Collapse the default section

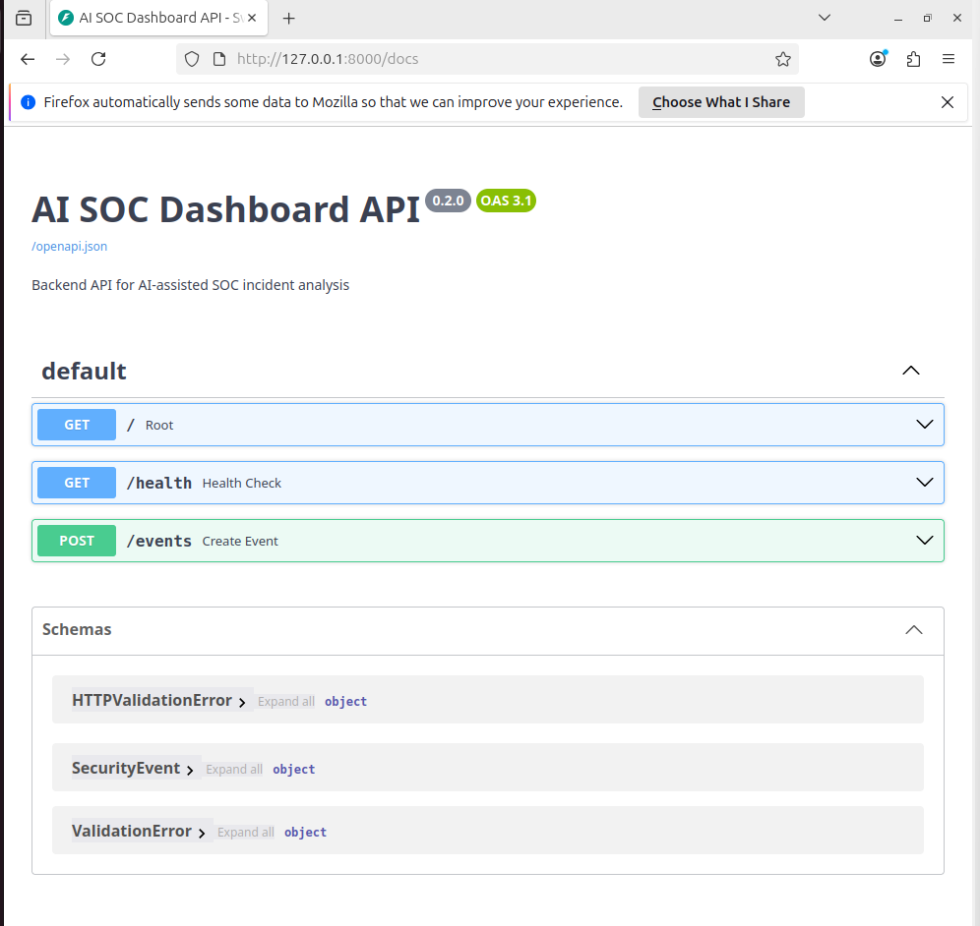[910, 371]
